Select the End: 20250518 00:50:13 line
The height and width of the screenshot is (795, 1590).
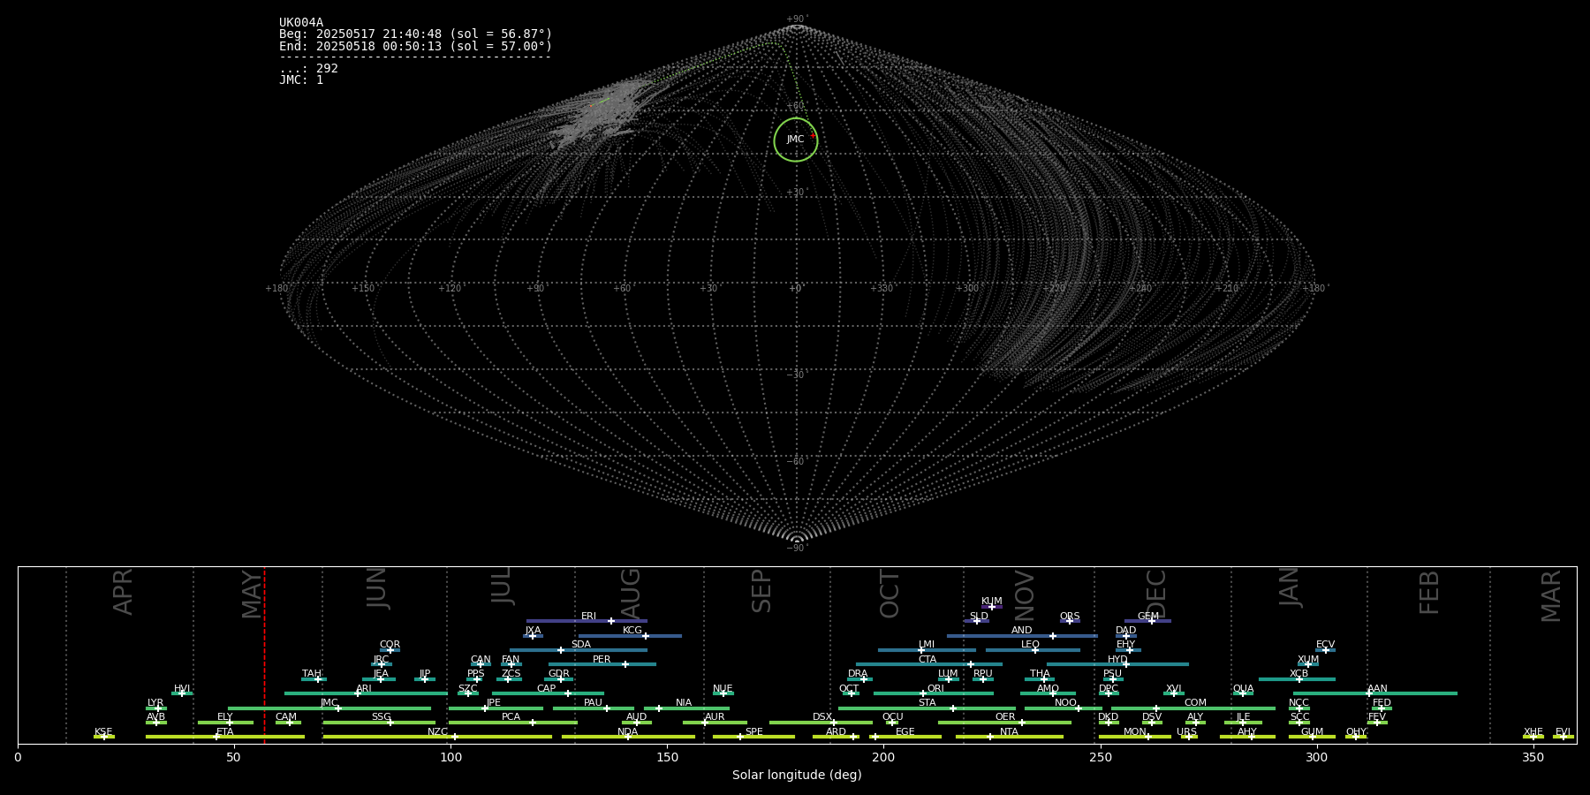tap(415, 46)
